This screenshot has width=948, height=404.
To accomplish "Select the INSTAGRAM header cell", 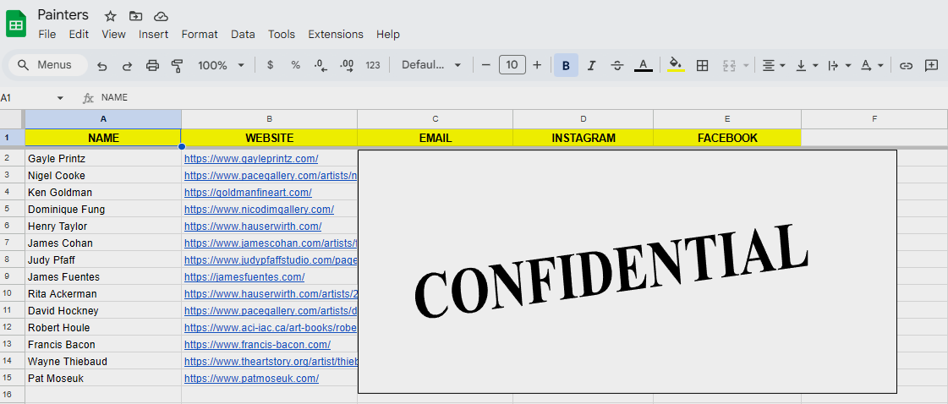I will (x=584, y=138).
